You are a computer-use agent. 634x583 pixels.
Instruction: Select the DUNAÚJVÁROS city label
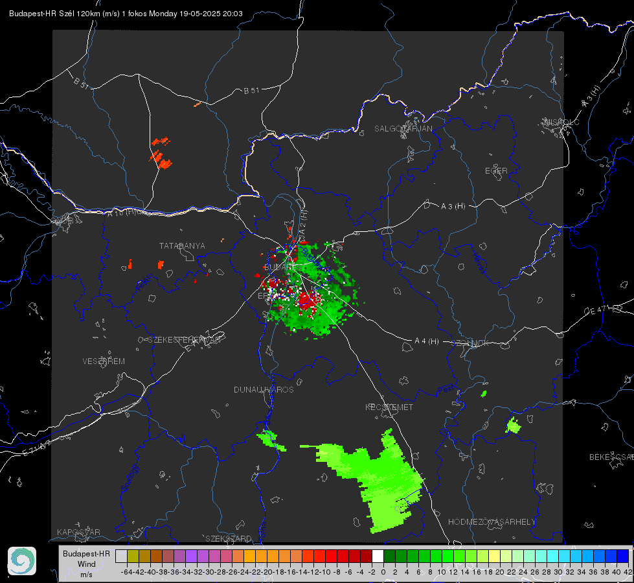click(264, 389)
